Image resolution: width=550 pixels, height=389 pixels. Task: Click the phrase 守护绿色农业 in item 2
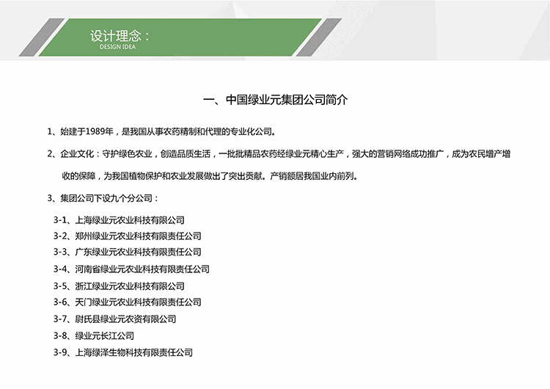(126, 154)
